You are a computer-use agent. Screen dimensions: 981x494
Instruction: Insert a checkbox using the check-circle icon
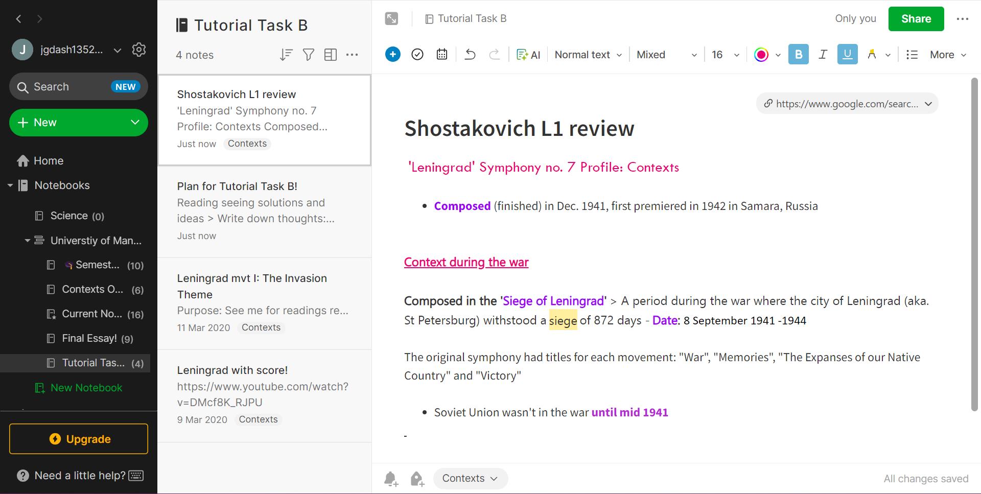point(417,54)
